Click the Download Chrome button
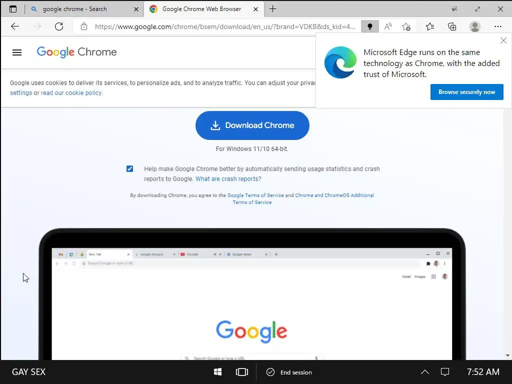 (x=252, y=125)
